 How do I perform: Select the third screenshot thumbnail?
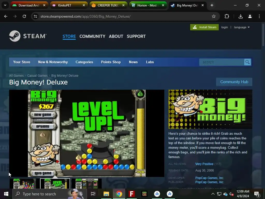(86, 183)
